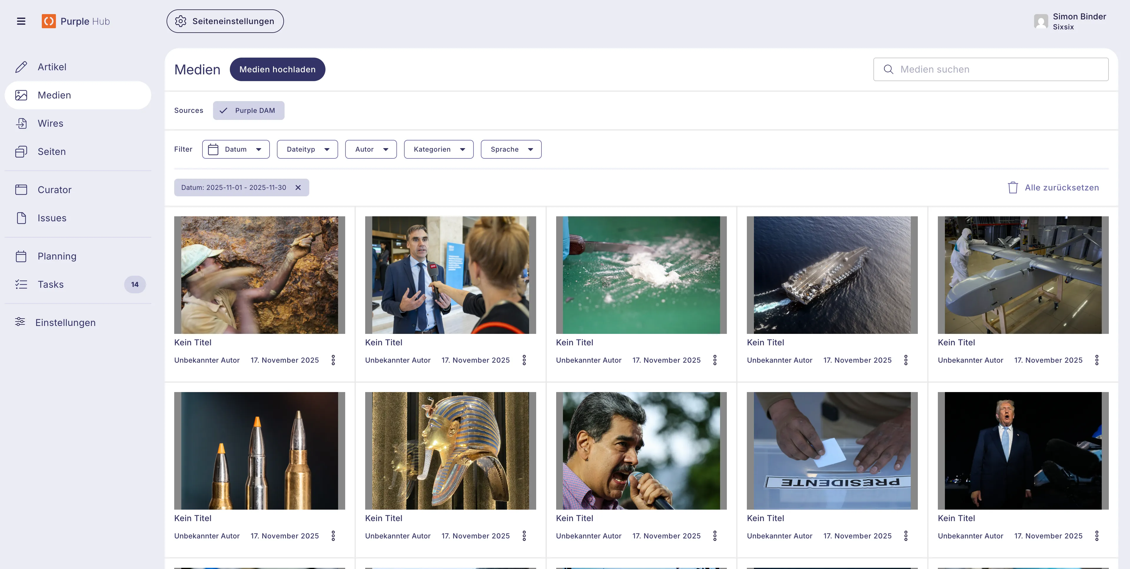The width and height of the screenshot is (1130, 569).
Task: Toggle the Purple DAM source chip
Action: point(249,111)
